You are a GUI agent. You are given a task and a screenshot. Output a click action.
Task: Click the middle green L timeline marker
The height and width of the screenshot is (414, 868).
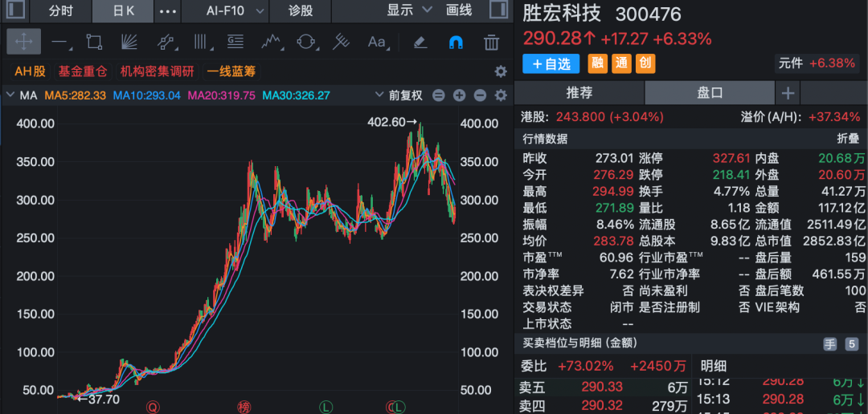point(325,408)
